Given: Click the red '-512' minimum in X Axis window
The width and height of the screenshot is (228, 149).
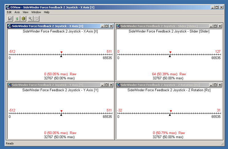Looking at the screenshot, I should [12, 52].
